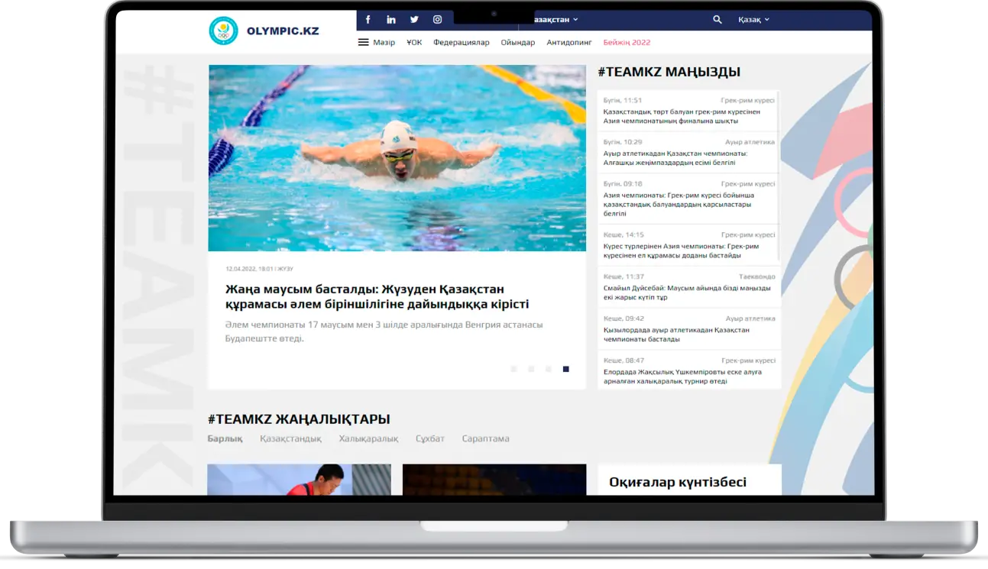Open the weightlifter news card thumbnail

click(299, 480)
